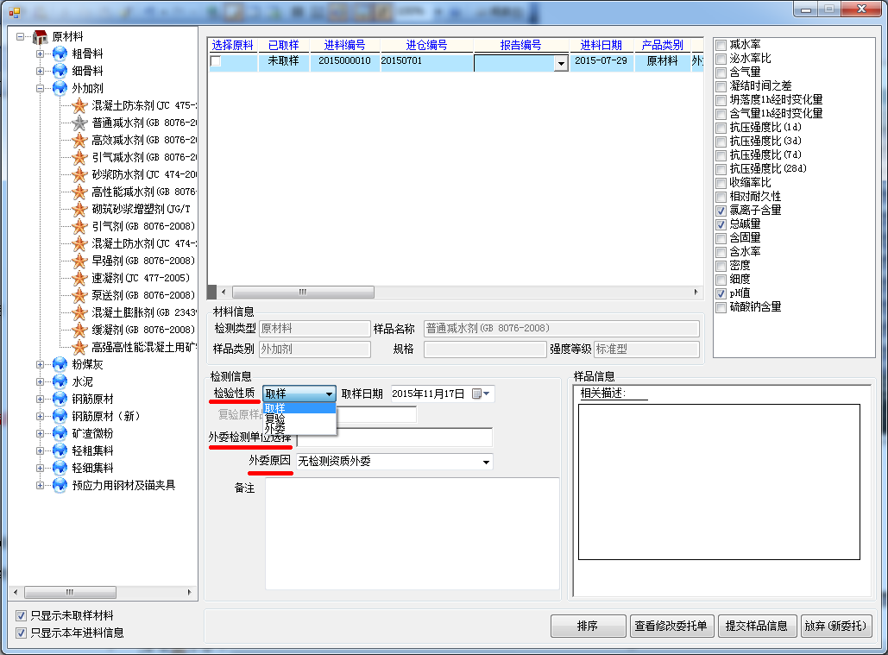Toggle 只显示未取样材料 checkbox

pyautogui.click(x=21, y=616)
